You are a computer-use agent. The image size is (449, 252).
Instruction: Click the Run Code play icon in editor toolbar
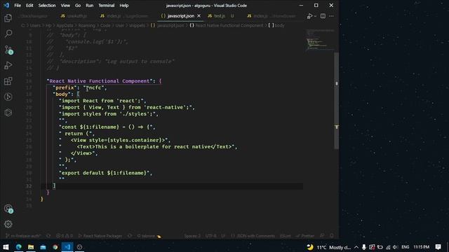(309, 16)
